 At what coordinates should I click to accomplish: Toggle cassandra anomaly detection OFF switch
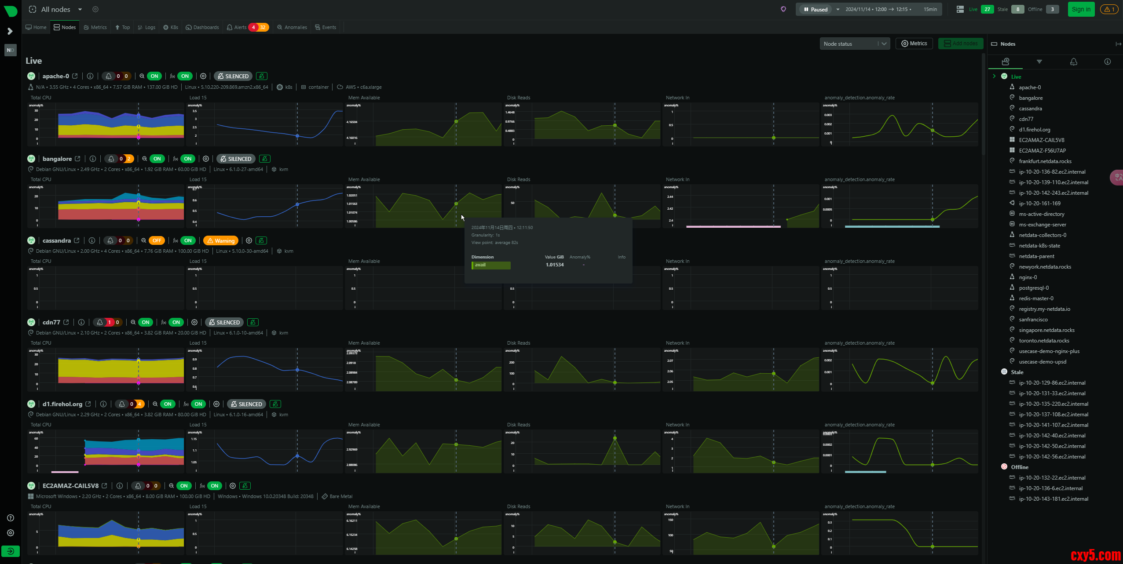157,240
